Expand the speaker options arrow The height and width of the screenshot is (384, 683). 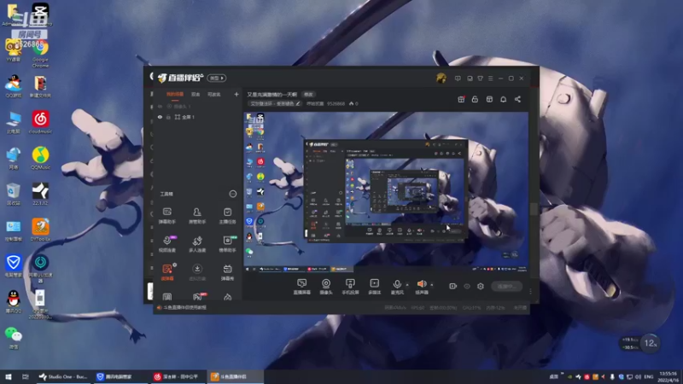coord(432,285)
